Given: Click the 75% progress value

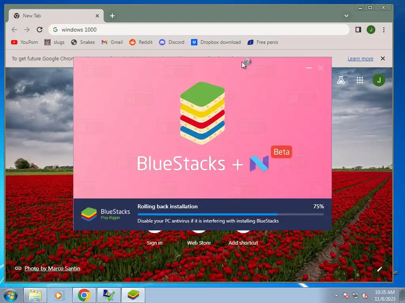Looking at the screenshot, I should pos(318,206).
